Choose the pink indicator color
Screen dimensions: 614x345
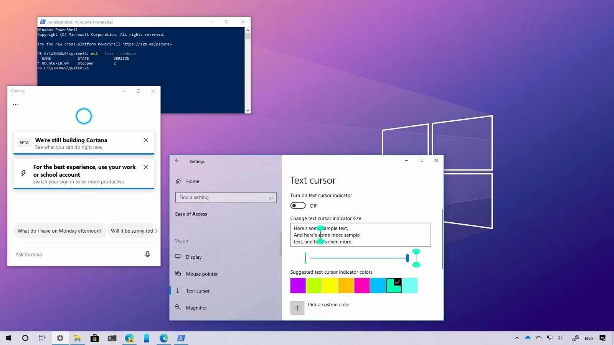362,286
